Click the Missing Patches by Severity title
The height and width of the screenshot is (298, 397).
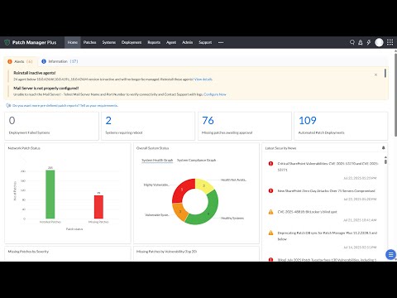coord(28,252)
